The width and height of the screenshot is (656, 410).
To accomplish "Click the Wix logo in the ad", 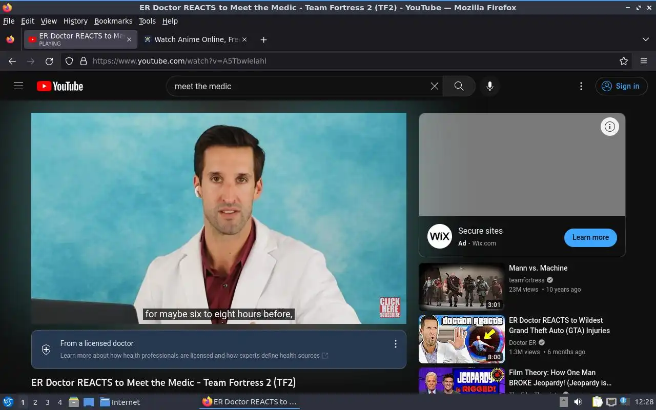I will (x=439, y=236).
